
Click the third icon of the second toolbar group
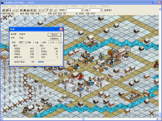[x=28, y=10]
